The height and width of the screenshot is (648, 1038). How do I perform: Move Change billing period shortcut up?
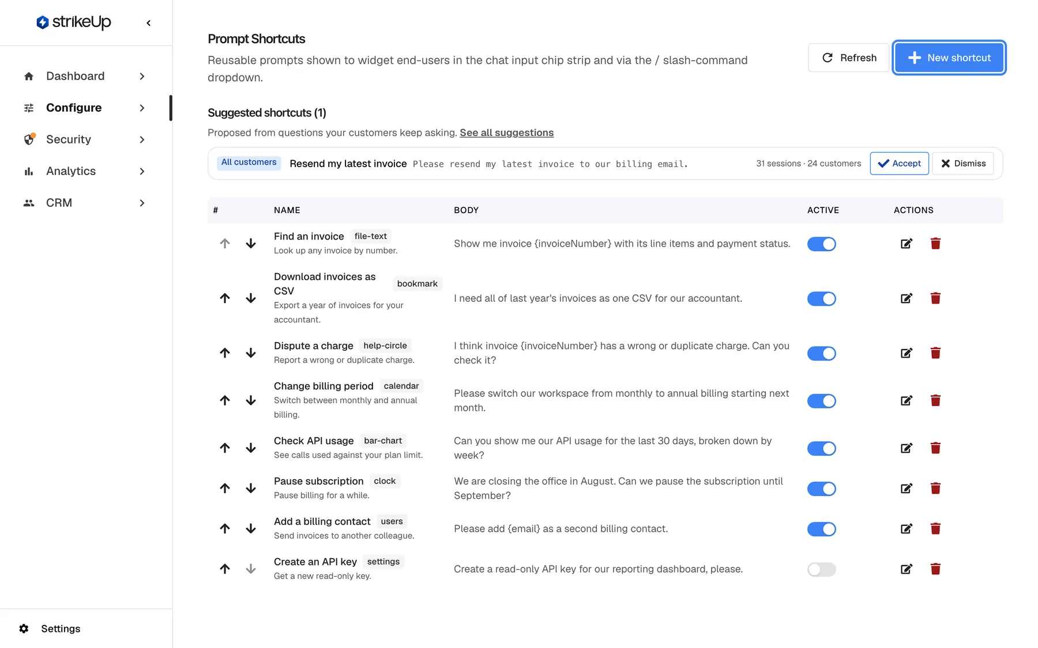[x=225, y=400]
